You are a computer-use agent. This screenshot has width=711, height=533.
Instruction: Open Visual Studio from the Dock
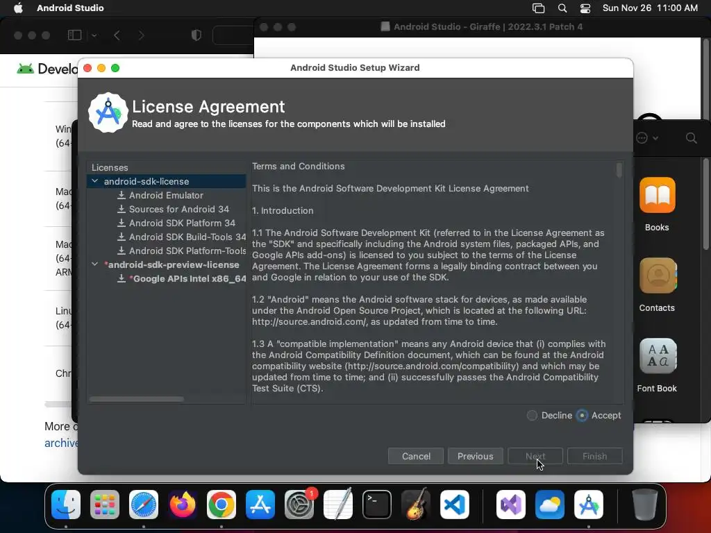(511, 505)
